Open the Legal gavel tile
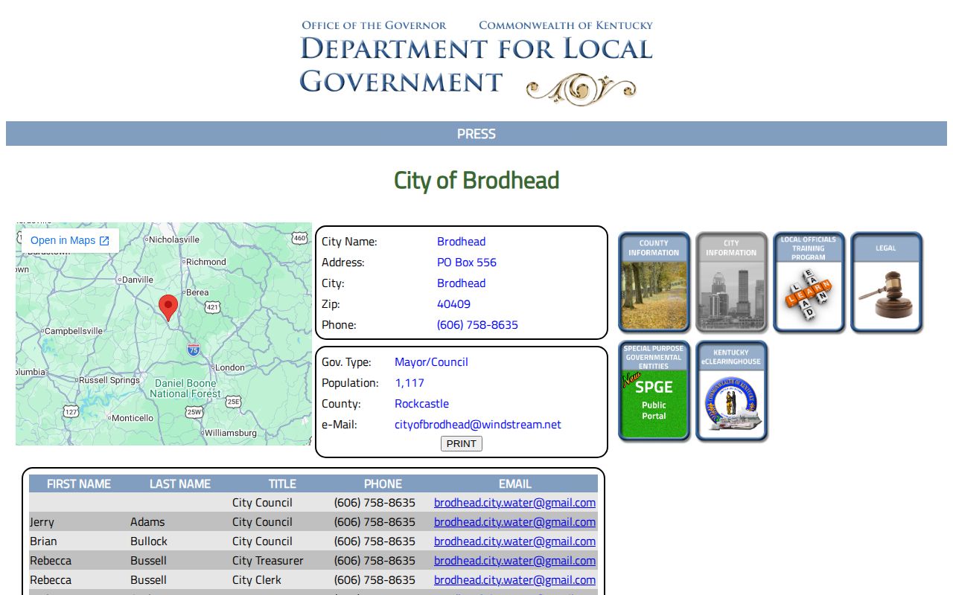 tap(886, 282)
